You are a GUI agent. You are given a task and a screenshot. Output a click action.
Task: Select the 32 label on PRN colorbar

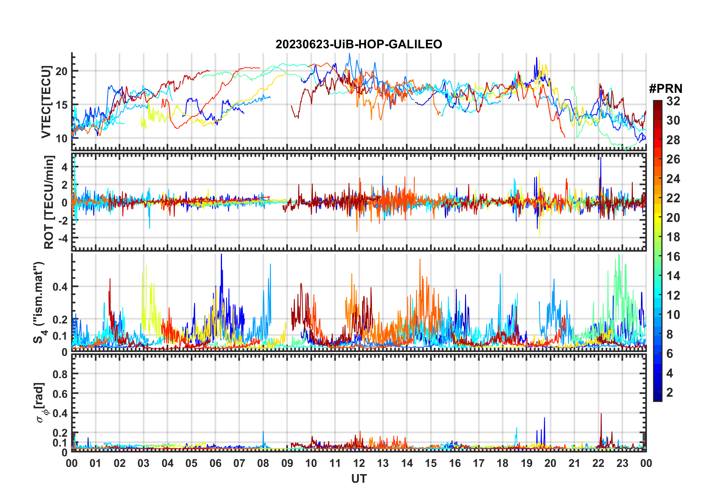[x=673, y=101]
